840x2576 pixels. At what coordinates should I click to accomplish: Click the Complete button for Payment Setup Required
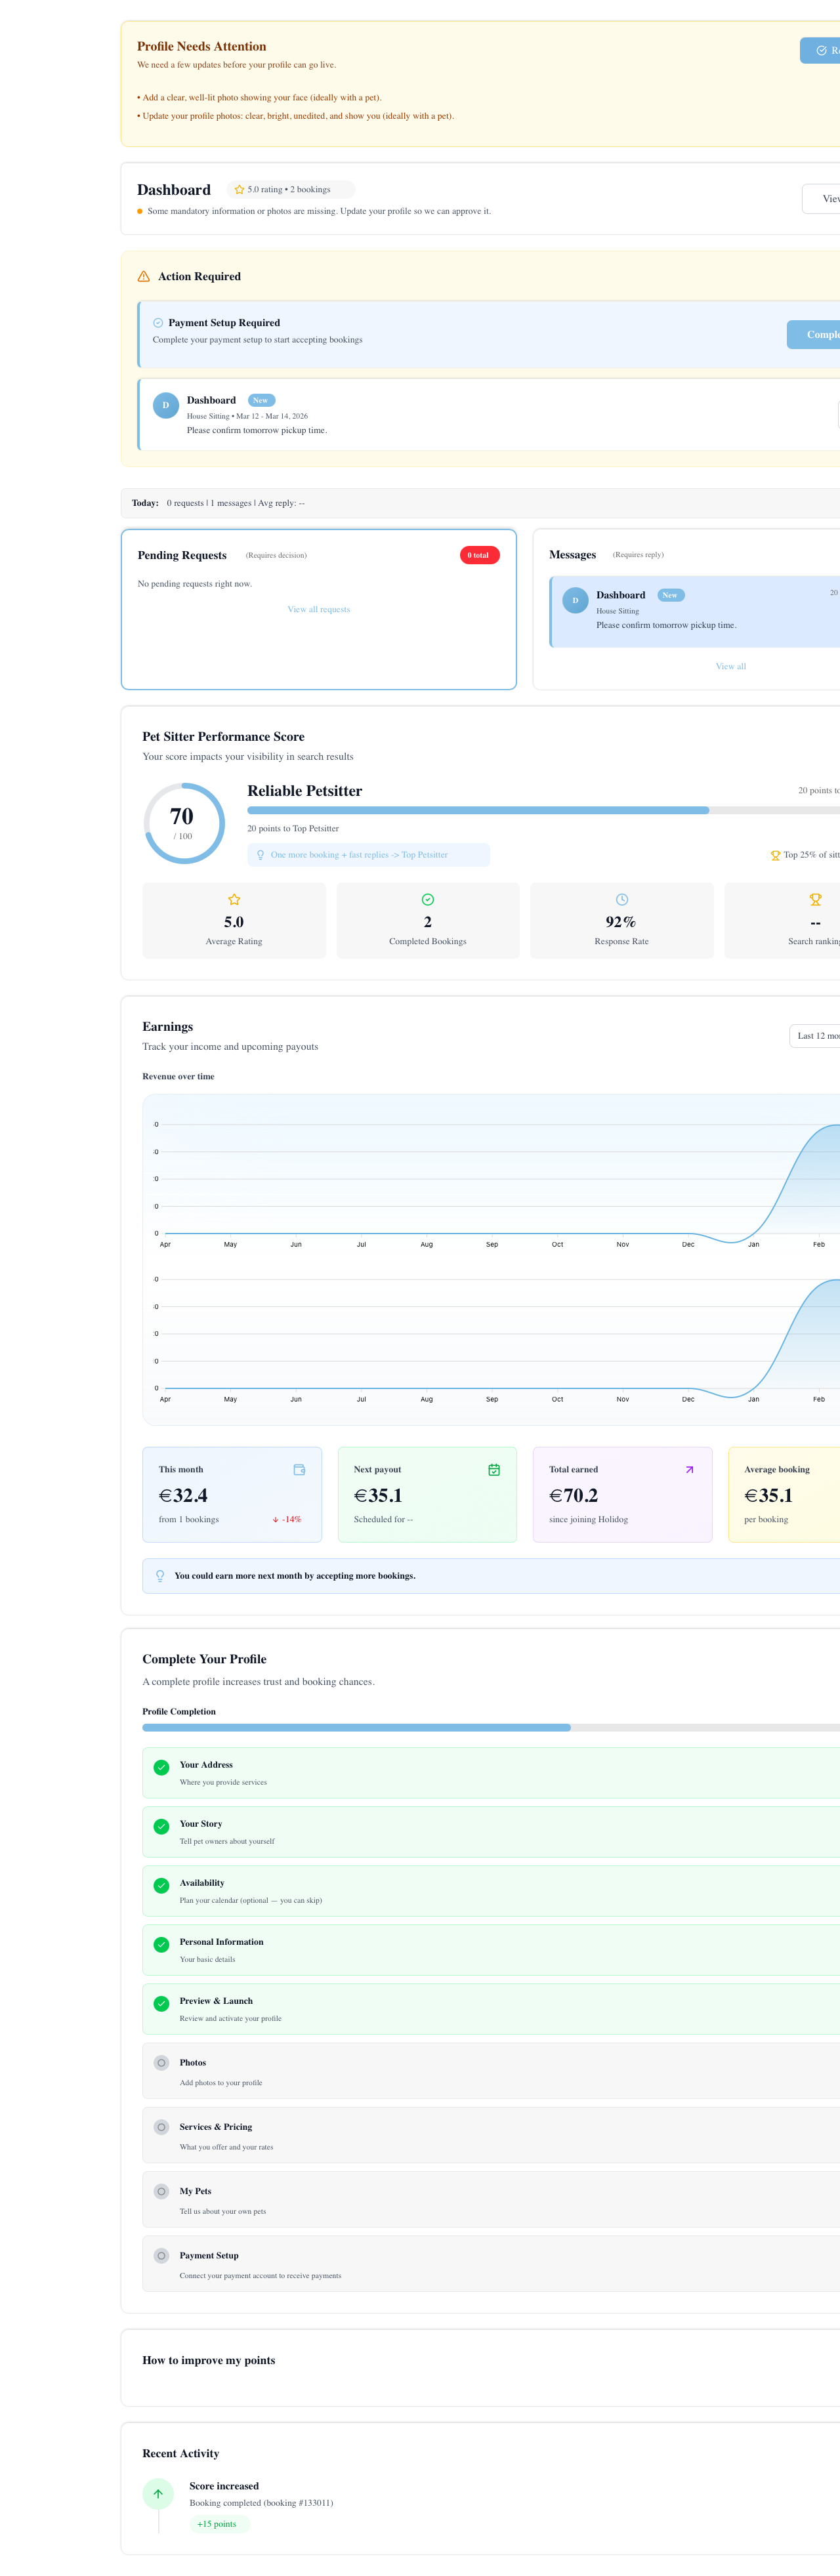(x=815, y=335)
